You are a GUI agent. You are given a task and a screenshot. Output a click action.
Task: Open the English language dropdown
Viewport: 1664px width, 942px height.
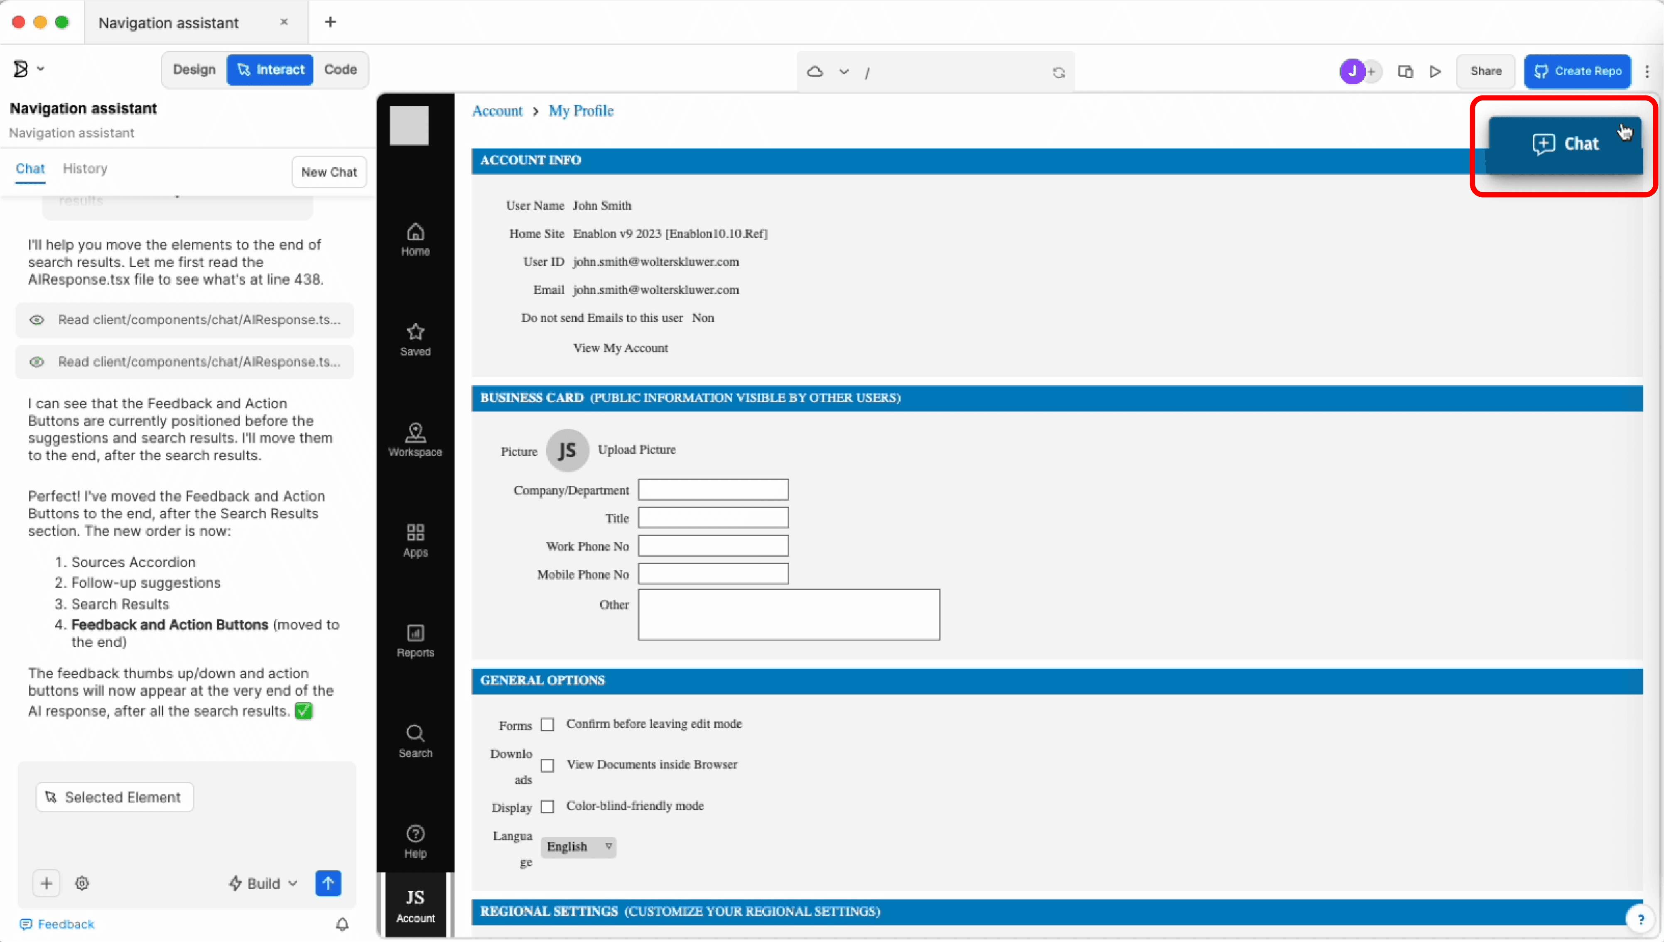pyautogui.click(x=578, y=847)
